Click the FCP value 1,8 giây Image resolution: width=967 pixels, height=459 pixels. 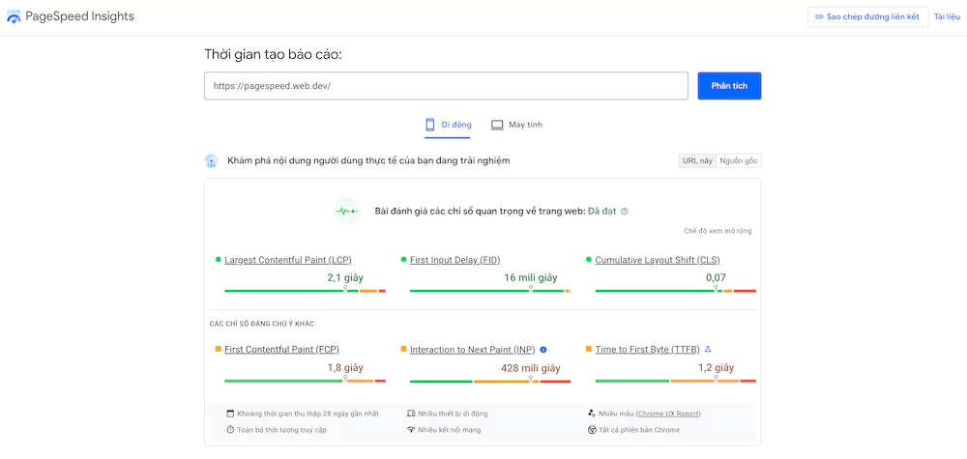click(345, 368)
